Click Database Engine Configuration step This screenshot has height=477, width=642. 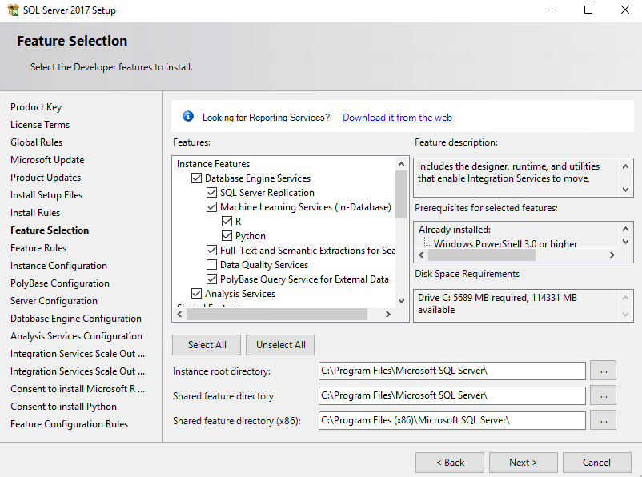[76, 319]
